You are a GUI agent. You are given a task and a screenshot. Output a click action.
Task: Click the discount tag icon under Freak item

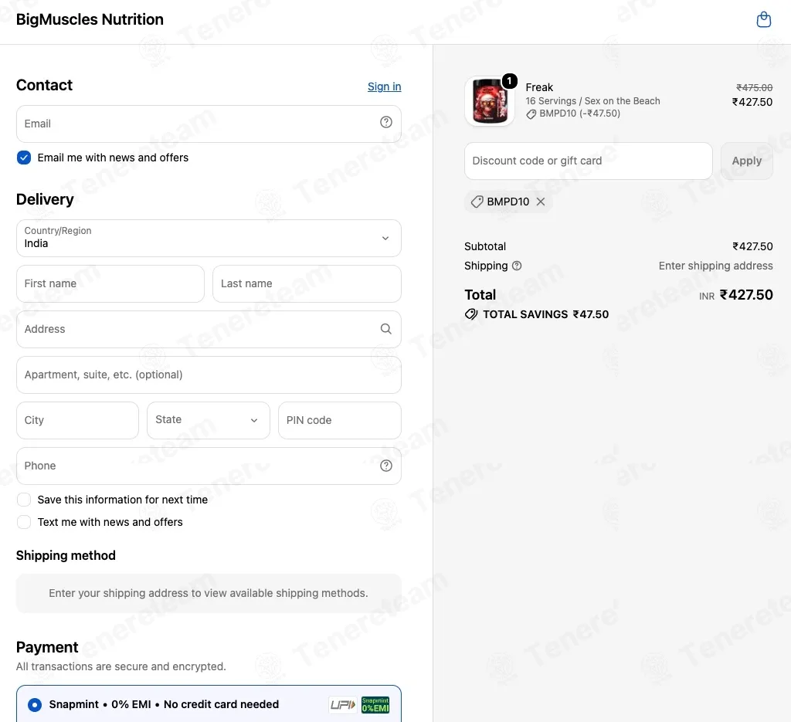click(531, 114)
